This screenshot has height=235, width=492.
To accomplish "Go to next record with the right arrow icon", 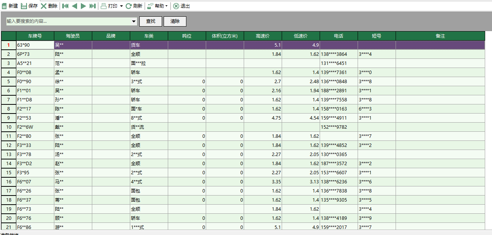I will pos(84,5).
